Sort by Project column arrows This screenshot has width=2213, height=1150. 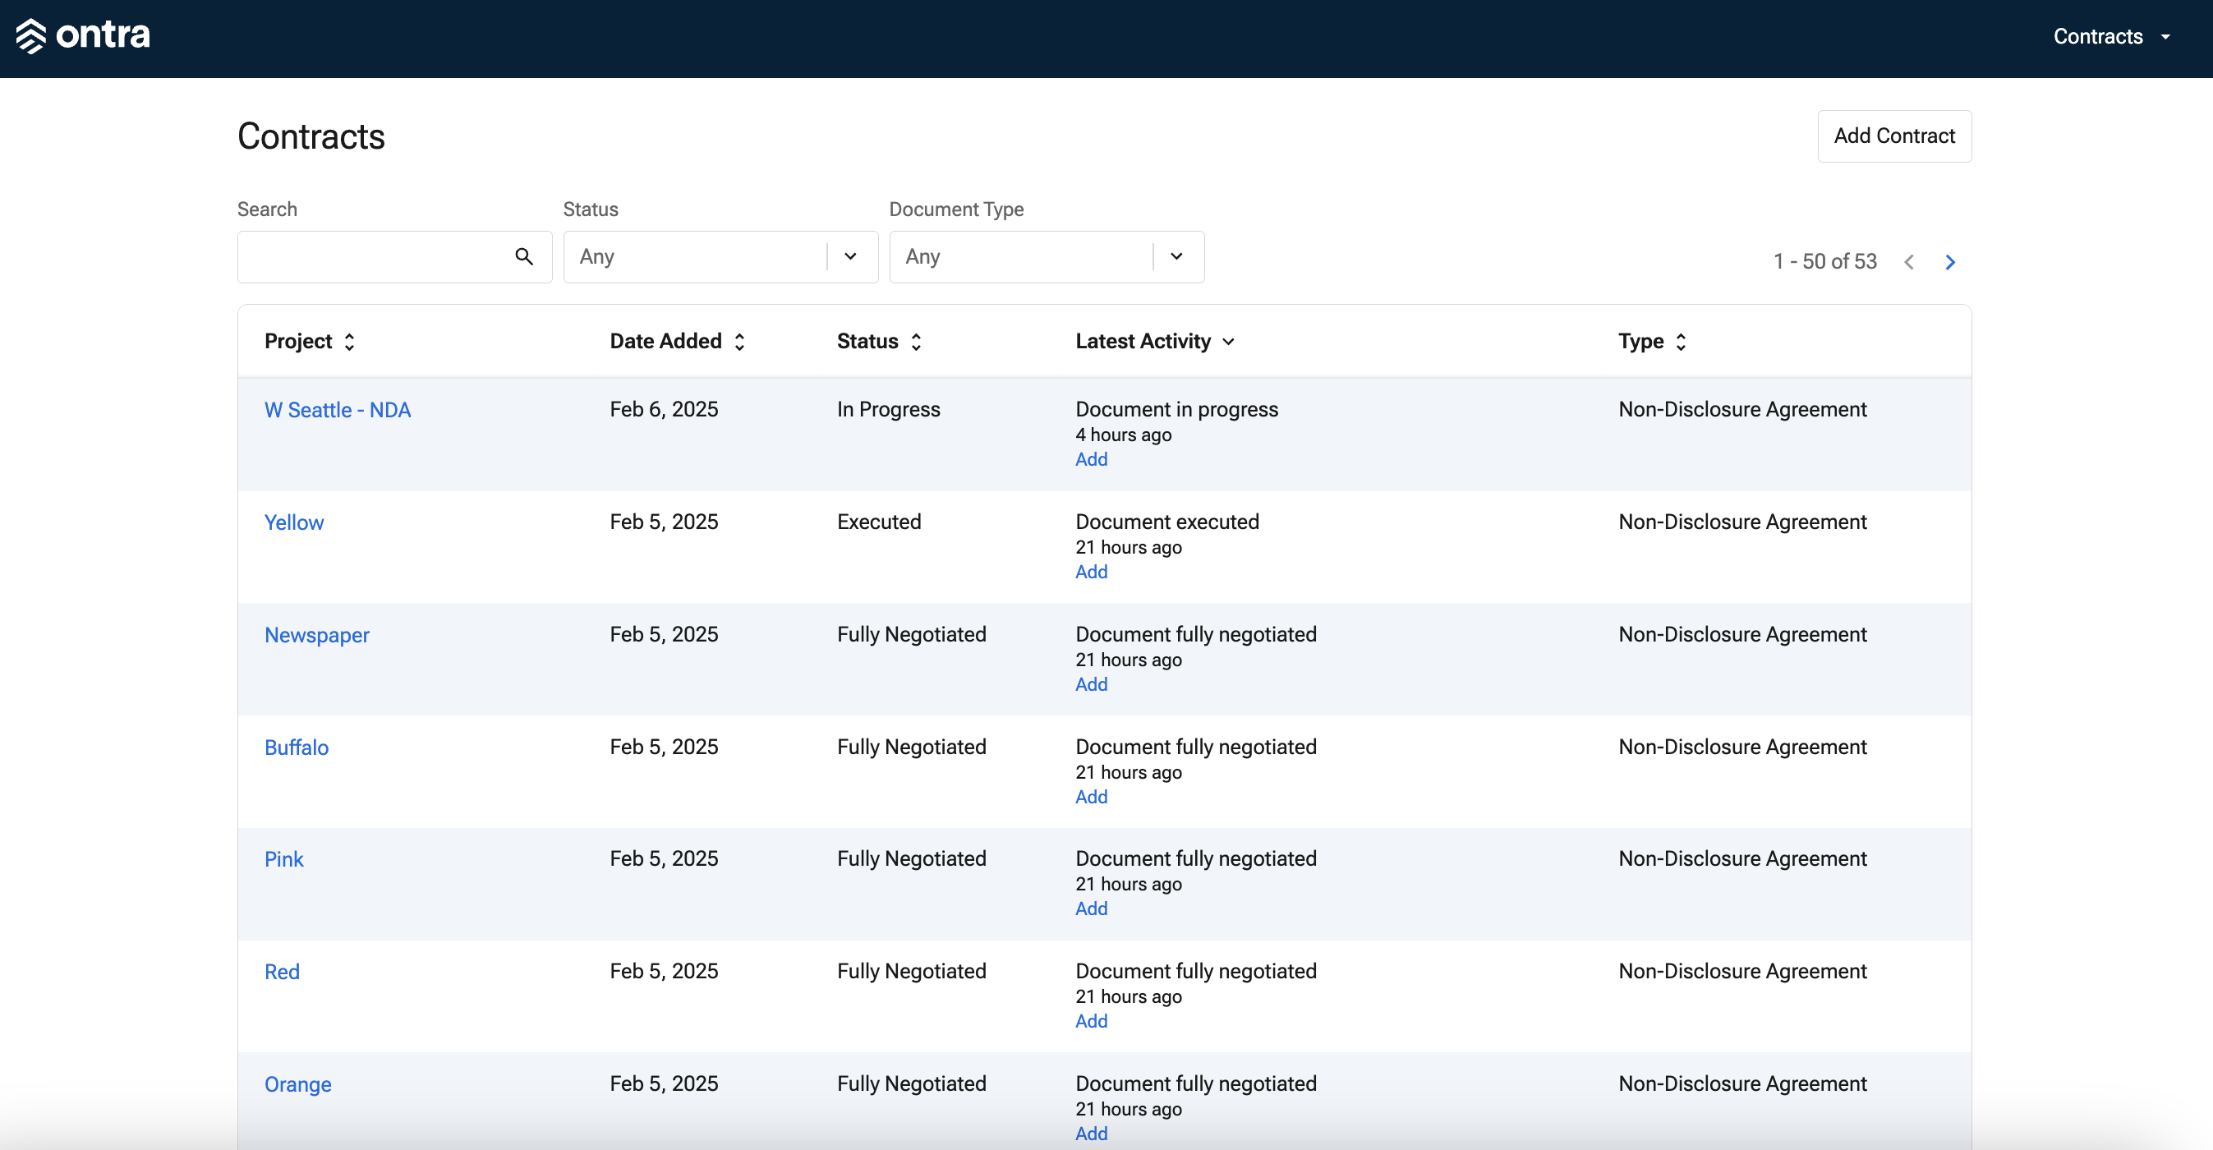(350, 342)
